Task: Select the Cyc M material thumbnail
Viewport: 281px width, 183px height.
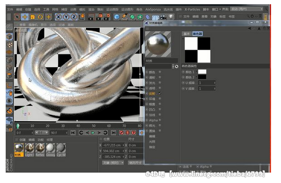Action: [x=61, y=150]
